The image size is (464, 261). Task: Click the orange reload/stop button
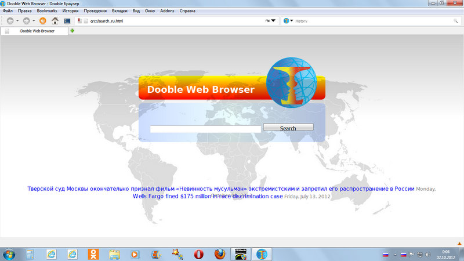[x=42, y=21]
